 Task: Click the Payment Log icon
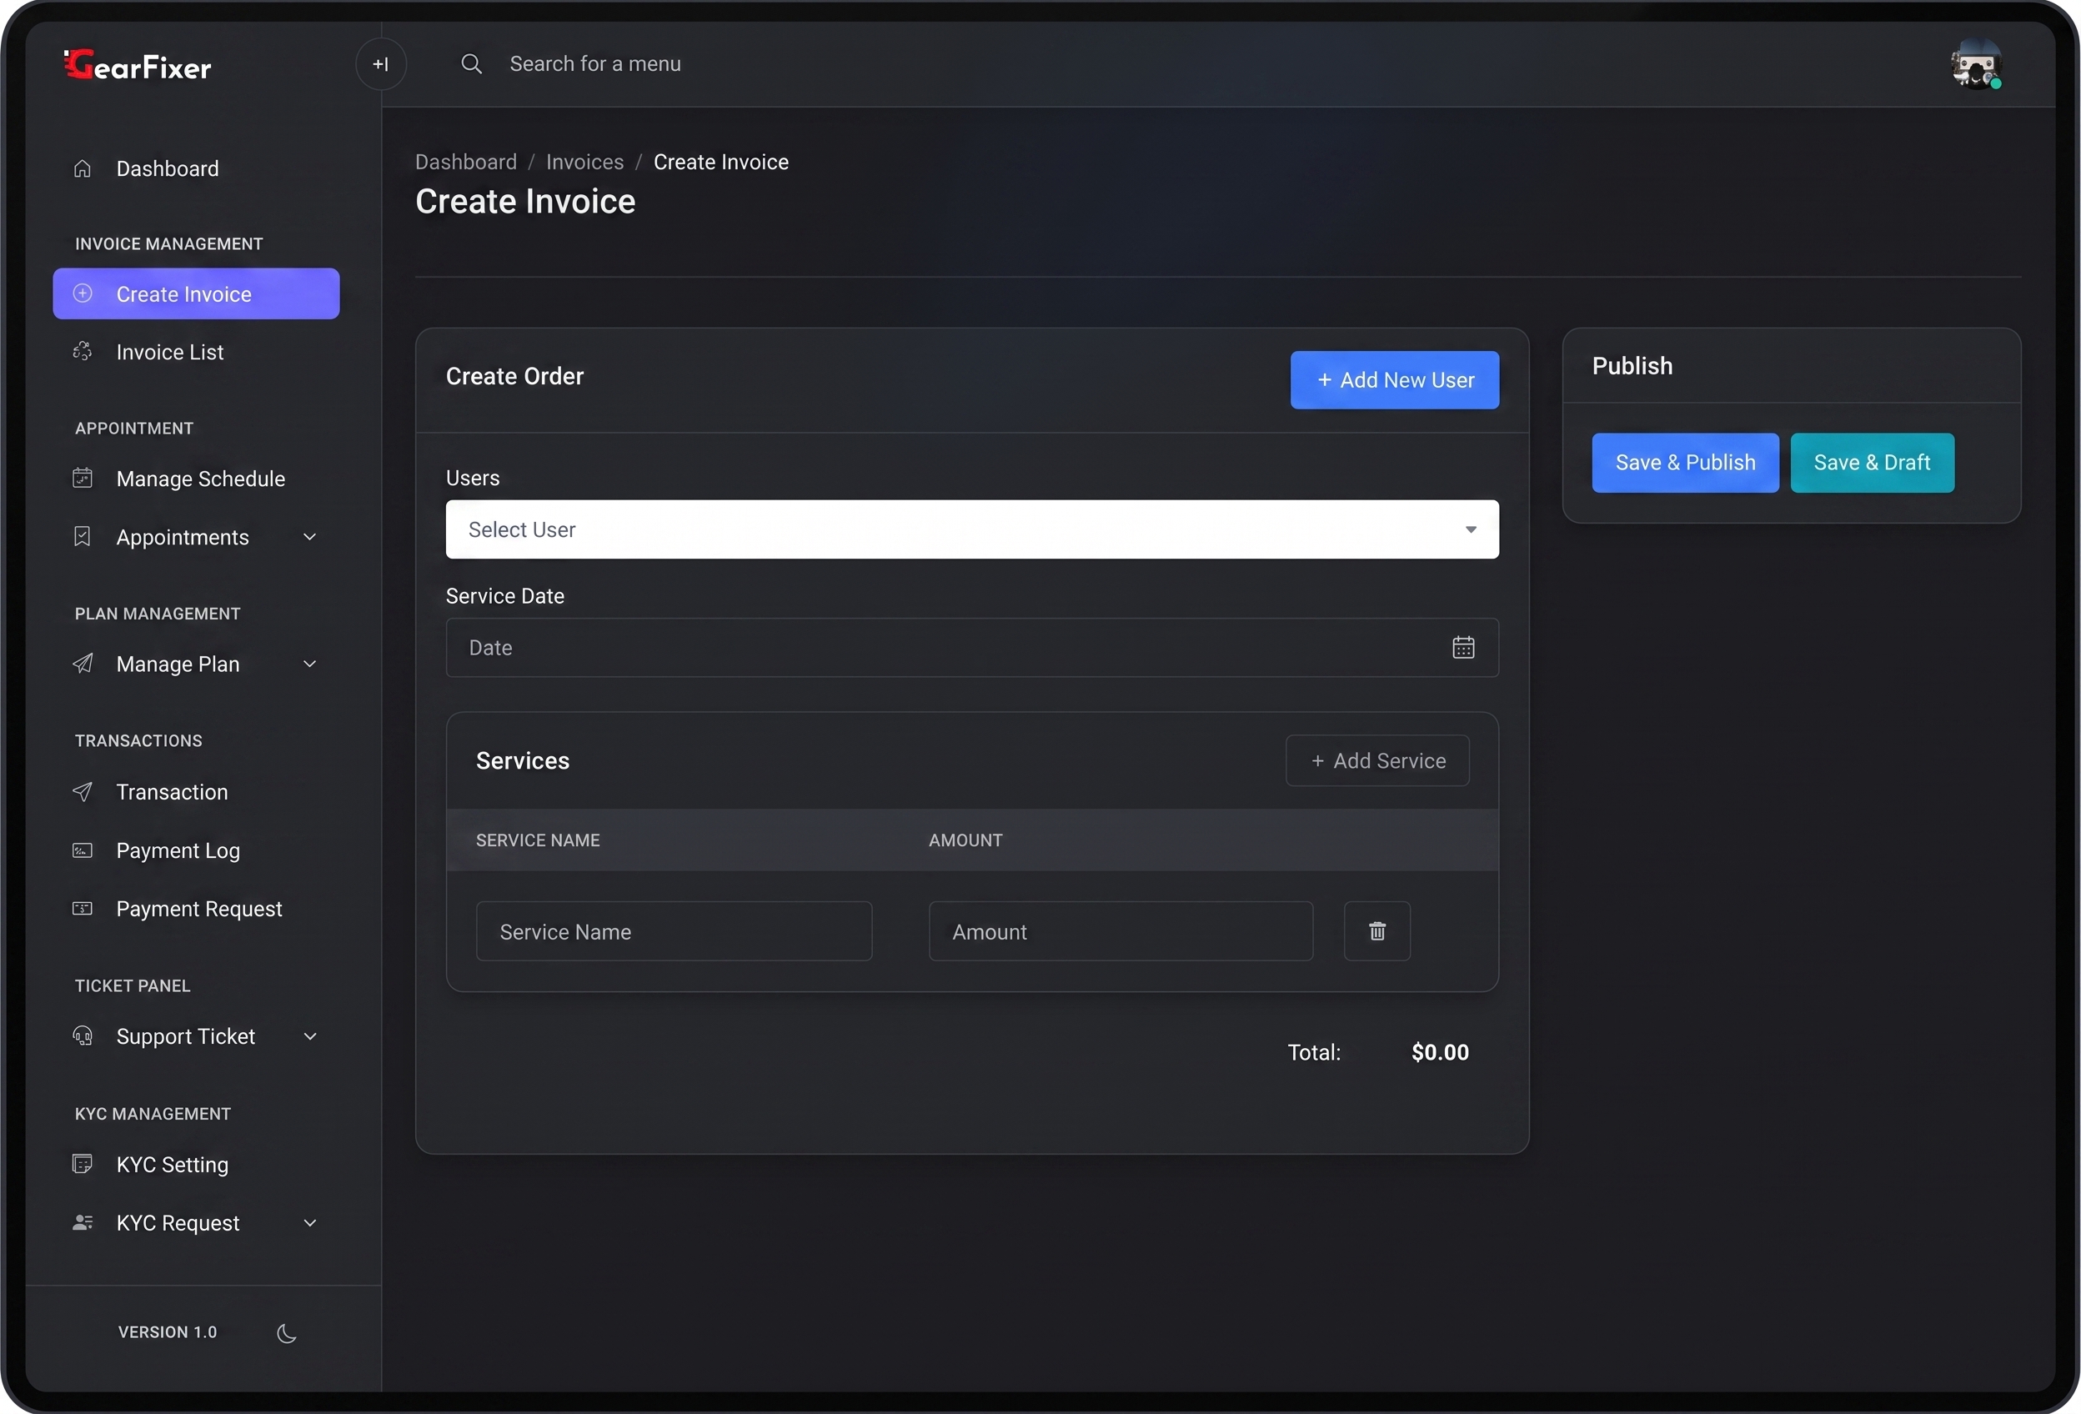[83, 850]
